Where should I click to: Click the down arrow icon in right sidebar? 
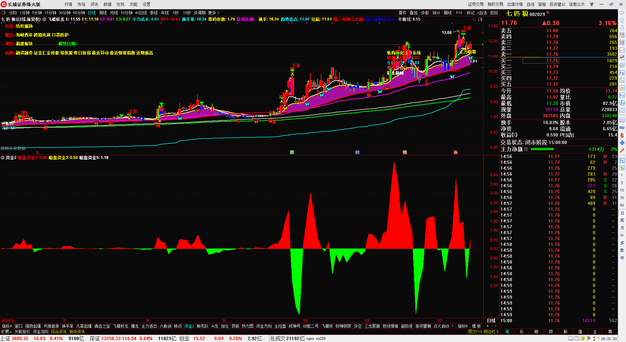[x=622, y=28]
